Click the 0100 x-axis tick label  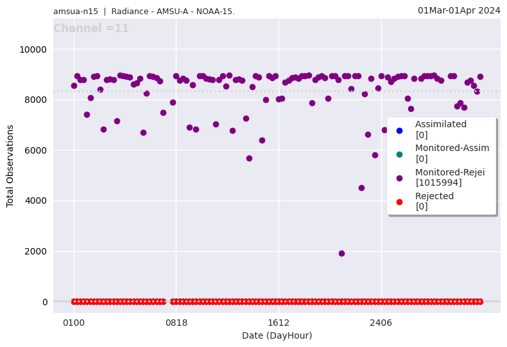pyautogui.click(x=74, y=323)
